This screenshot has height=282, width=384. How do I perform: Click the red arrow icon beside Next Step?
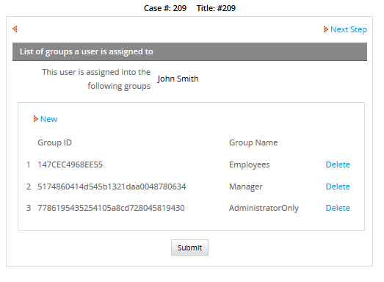click(x=326, y=29)
